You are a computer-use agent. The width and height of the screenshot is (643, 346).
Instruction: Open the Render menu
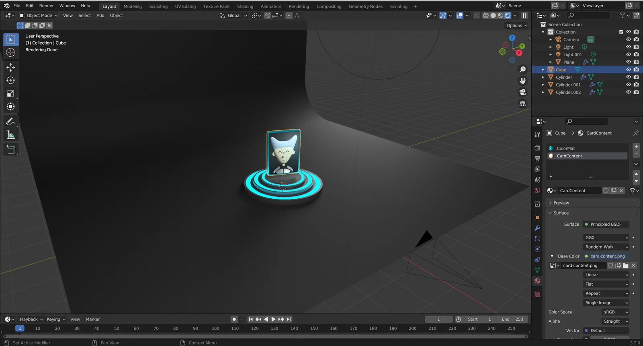[46, 6]
